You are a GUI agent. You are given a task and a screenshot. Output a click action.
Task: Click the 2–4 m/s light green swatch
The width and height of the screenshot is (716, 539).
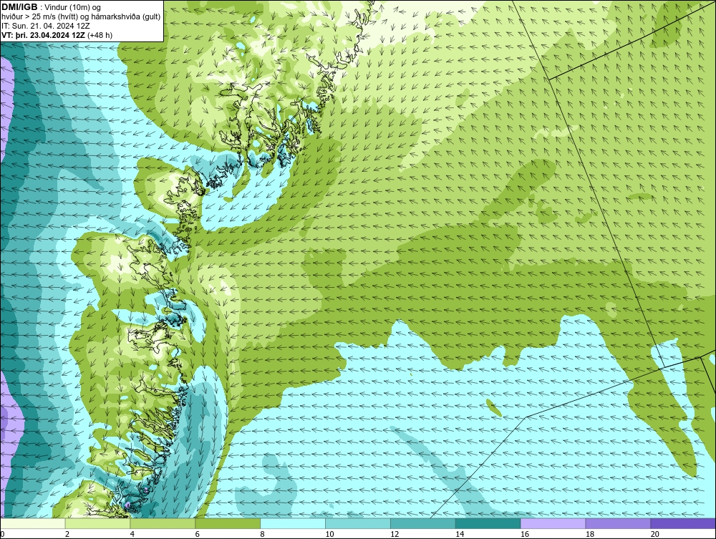click(x=97, y=523)
